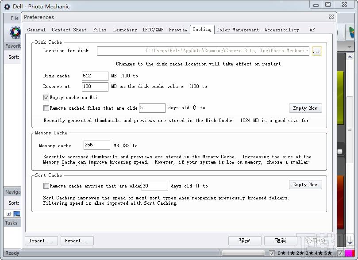Switch to the Color Management tab
The height and width of the screenshot is (260, 358).
click(238, 30)
